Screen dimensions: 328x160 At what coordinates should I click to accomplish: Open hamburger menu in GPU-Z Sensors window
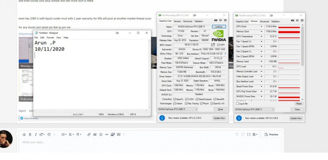[x=302, y=20]
